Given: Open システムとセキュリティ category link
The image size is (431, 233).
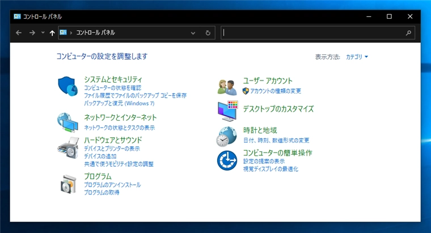Looking at the screenshot, I should (x=113, y=79).
